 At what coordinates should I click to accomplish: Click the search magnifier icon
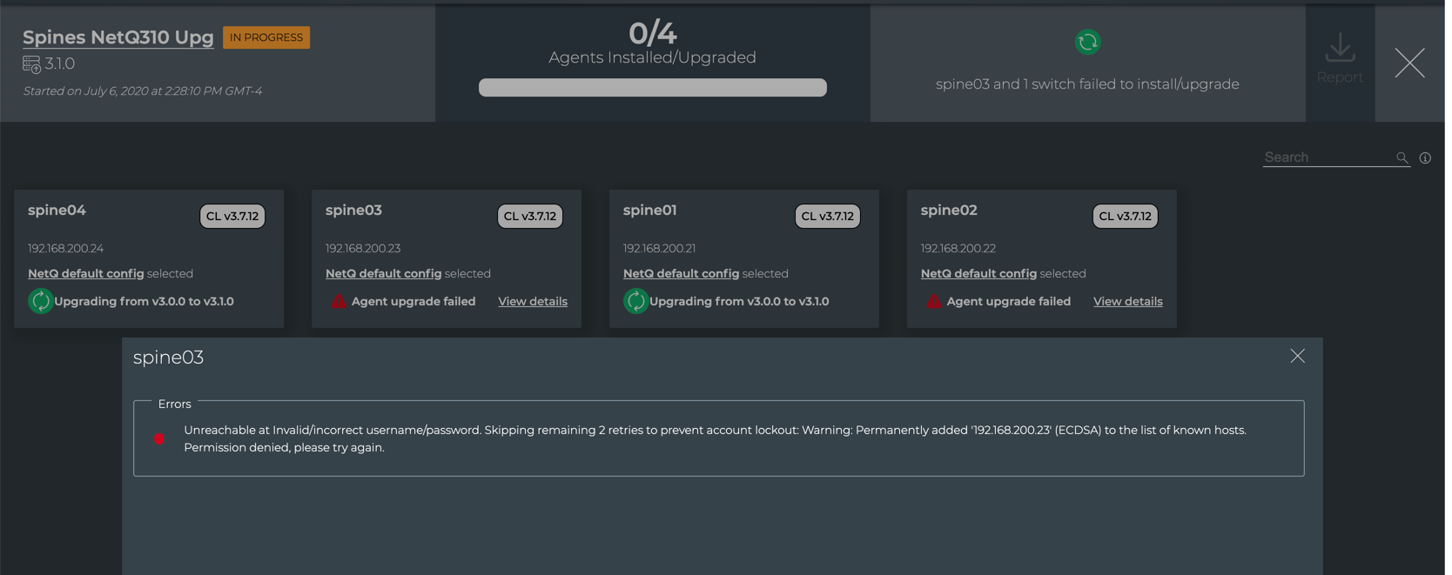(x=1402, y=157)
